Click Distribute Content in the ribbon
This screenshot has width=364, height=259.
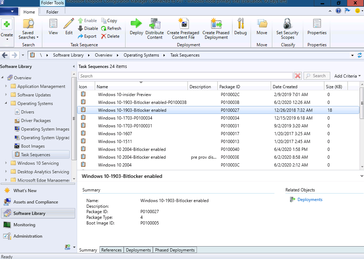tap(155, 29)
